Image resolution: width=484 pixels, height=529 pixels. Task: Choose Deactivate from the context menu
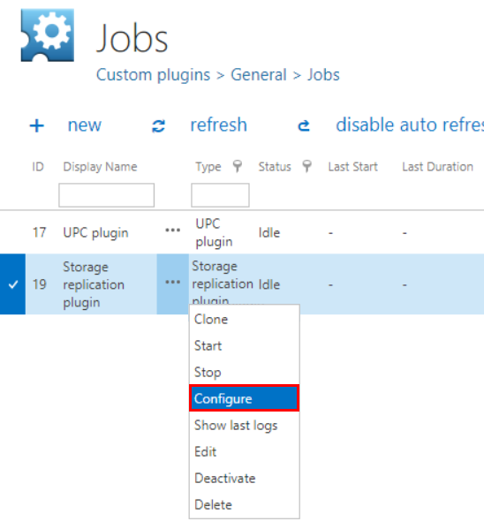coord(244,478)
